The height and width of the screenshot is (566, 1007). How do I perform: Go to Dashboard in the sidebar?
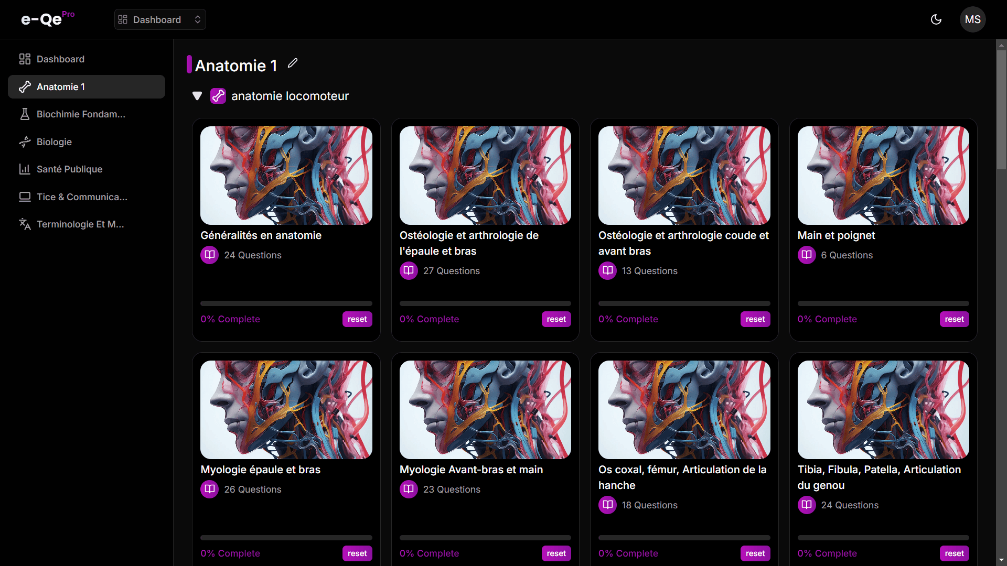tap(60, 59)
